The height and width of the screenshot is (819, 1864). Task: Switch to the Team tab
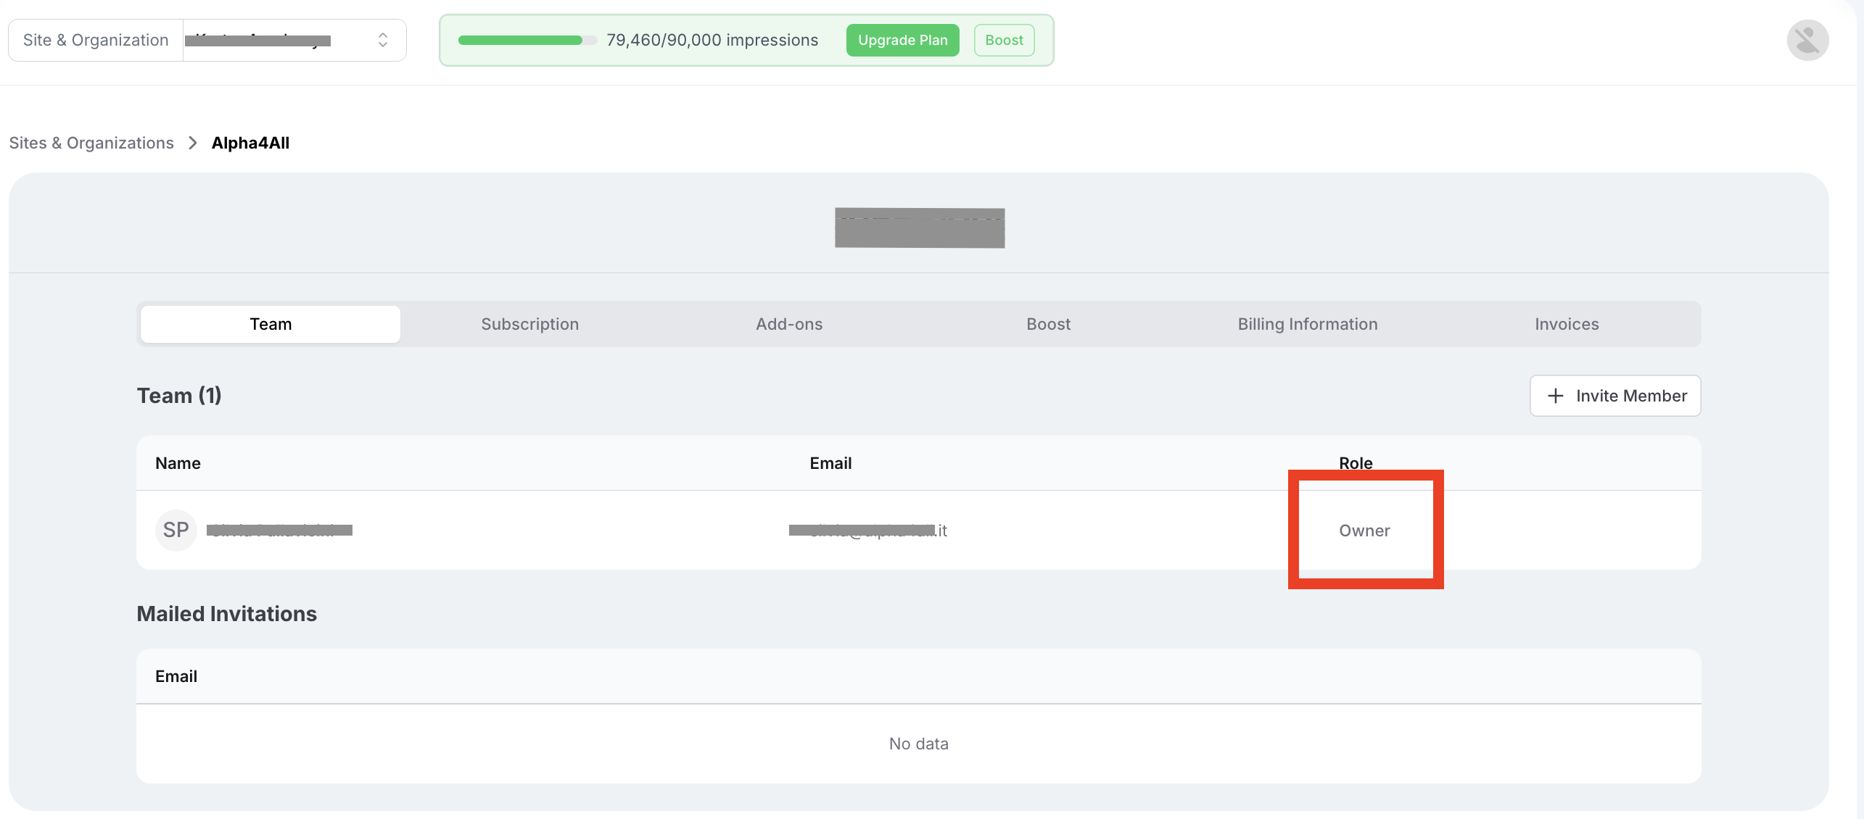271,324
